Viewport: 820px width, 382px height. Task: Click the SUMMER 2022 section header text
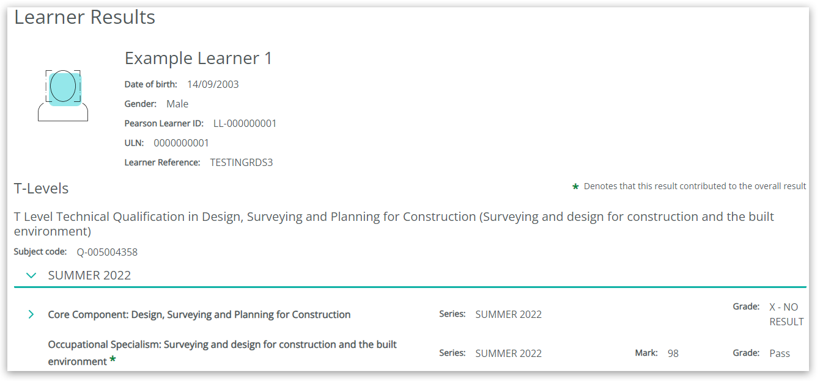(89, 275)
